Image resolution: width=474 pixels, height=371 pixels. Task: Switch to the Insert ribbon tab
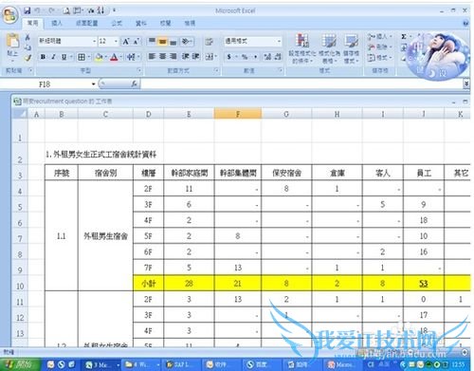tap(57, 23)
